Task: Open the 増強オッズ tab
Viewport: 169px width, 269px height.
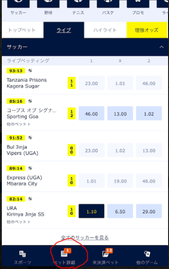Action: [147, 30]
